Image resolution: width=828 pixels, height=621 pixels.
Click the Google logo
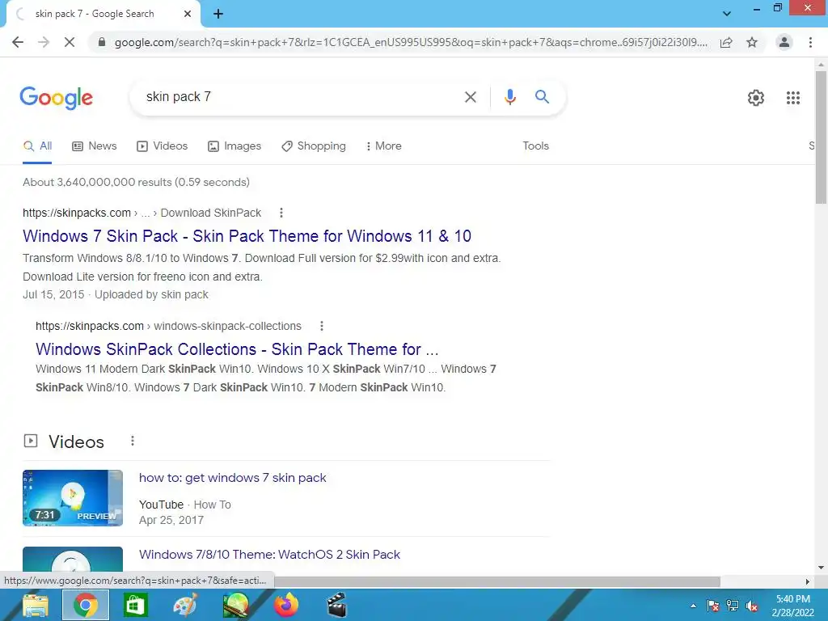click(56, 98)
